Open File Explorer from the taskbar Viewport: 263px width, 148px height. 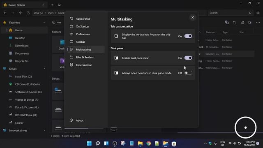[x=140, y=143]
